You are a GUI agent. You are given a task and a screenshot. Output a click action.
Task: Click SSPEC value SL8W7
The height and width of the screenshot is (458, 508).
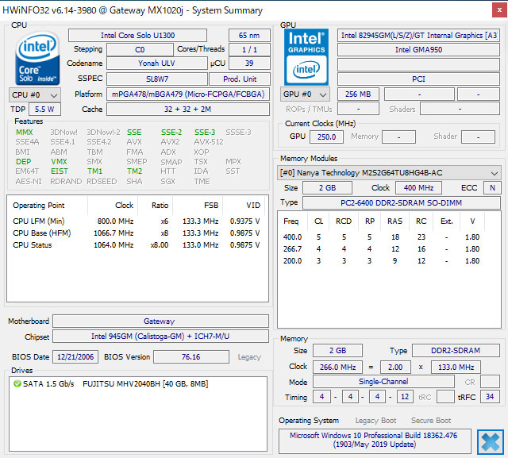(157, 79)
